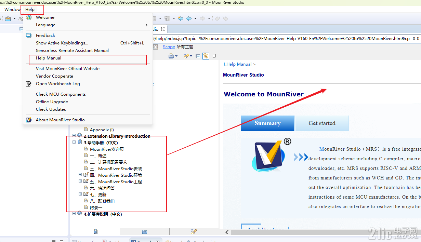The height and width of the screenshot is (242, 421).
Task: Expand 四、MounRiver Studio环境 node
Action: click(80, 175)
